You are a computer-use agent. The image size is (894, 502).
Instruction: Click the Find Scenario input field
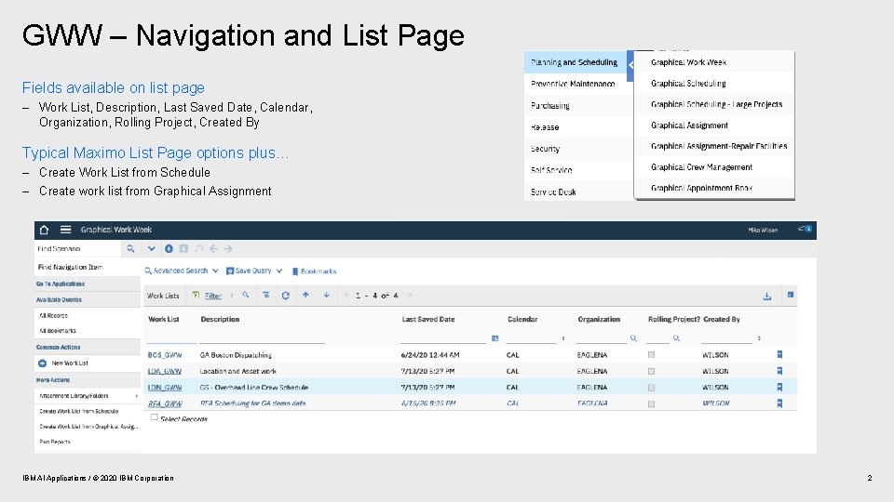(x=78, y=249)
